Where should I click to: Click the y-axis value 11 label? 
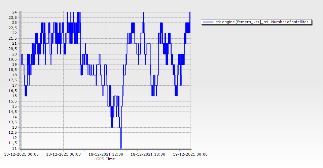coord(15,148)
